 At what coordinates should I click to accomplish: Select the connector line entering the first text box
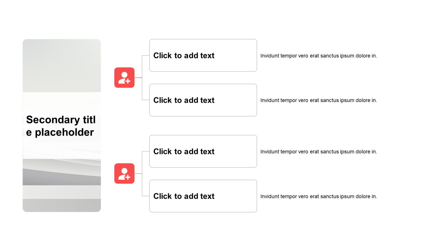click(x=146, y=55)
